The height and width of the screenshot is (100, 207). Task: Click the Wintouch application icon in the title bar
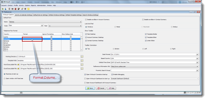coord(2,2)
